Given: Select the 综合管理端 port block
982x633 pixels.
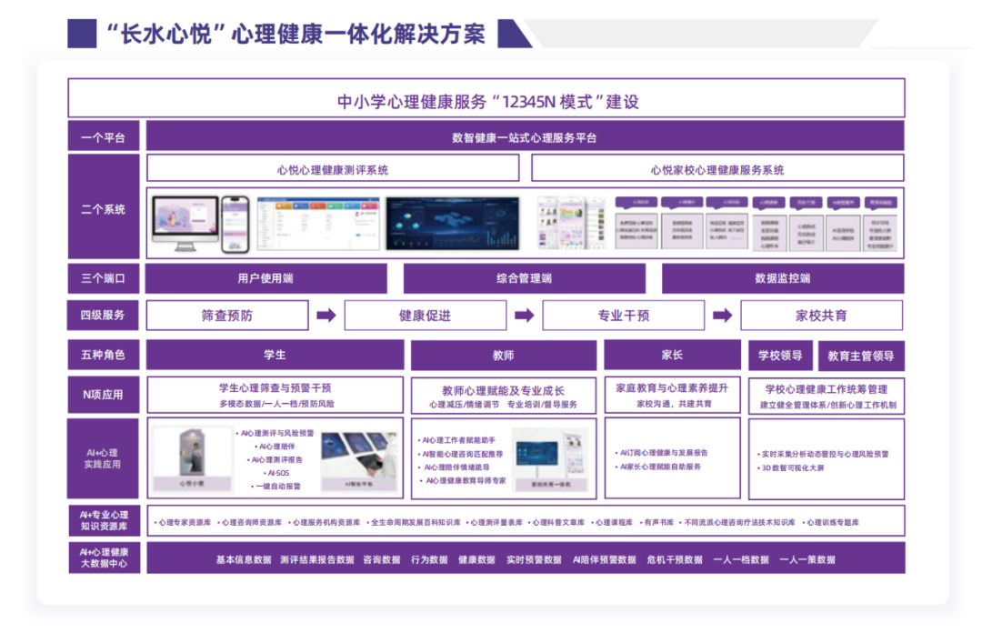Looking at the screenshot, I should pos(524,278).
